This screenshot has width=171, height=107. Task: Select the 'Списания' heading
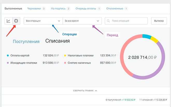click(x=58, y=41)
